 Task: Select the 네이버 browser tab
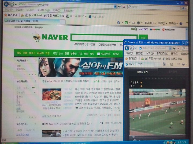pos(32,21)
